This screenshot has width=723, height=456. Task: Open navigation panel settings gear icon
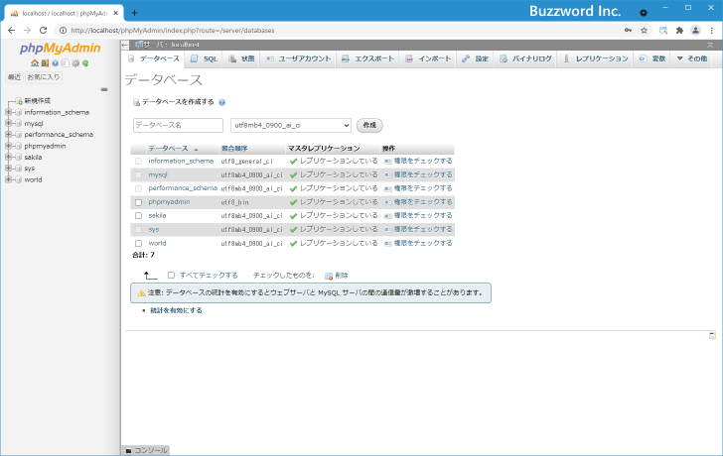tap(75, 63)
